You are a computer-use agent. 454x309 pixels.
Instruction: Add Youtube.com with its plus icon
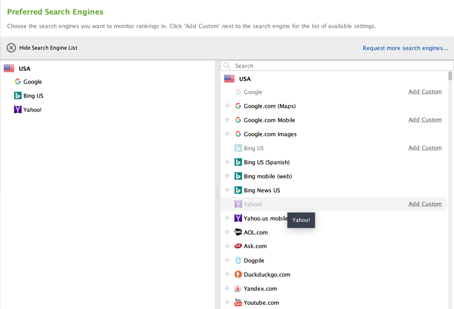227,302
